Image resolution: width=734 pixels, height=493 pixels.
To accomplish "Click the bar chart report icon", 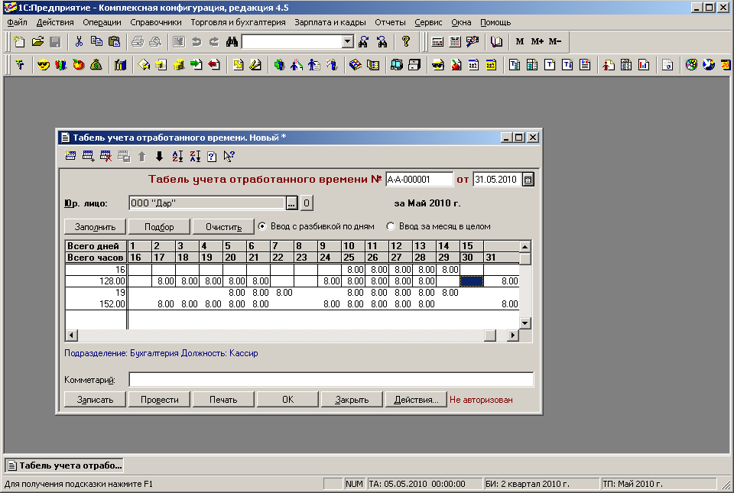I will pos(644,64).
